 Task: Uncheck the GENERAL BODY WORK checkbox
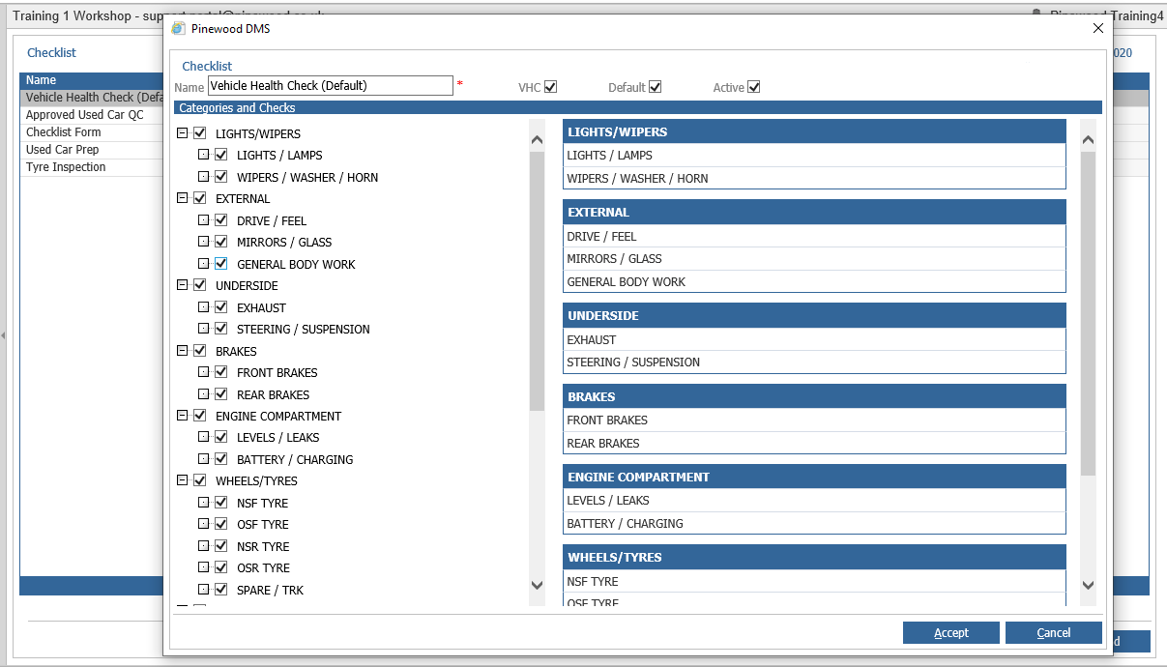[221, 264]
